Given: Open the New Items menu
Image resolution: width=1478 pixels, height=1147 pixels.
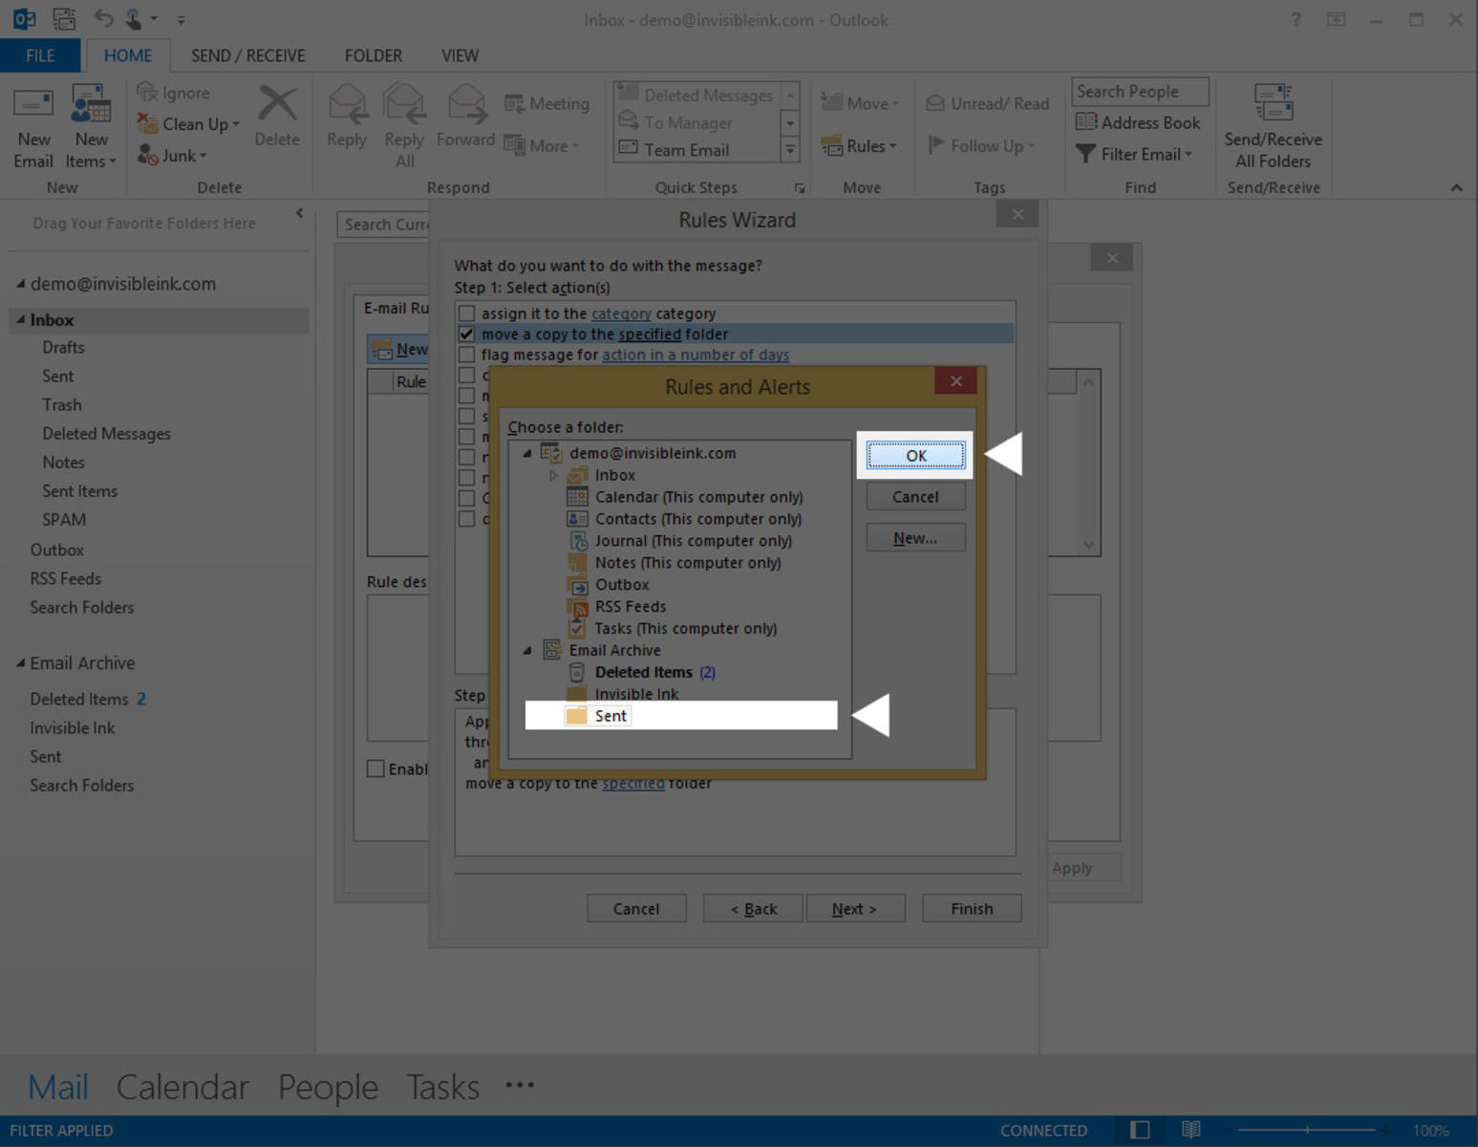Looking at the screenshot, I should pos(91,126).
